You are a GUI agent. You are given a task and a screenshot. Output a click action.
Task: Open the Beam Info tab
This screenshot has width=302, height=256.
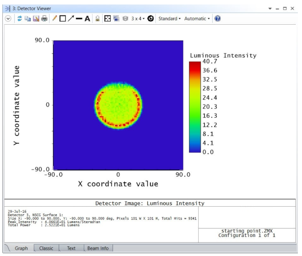pos(98,248)
